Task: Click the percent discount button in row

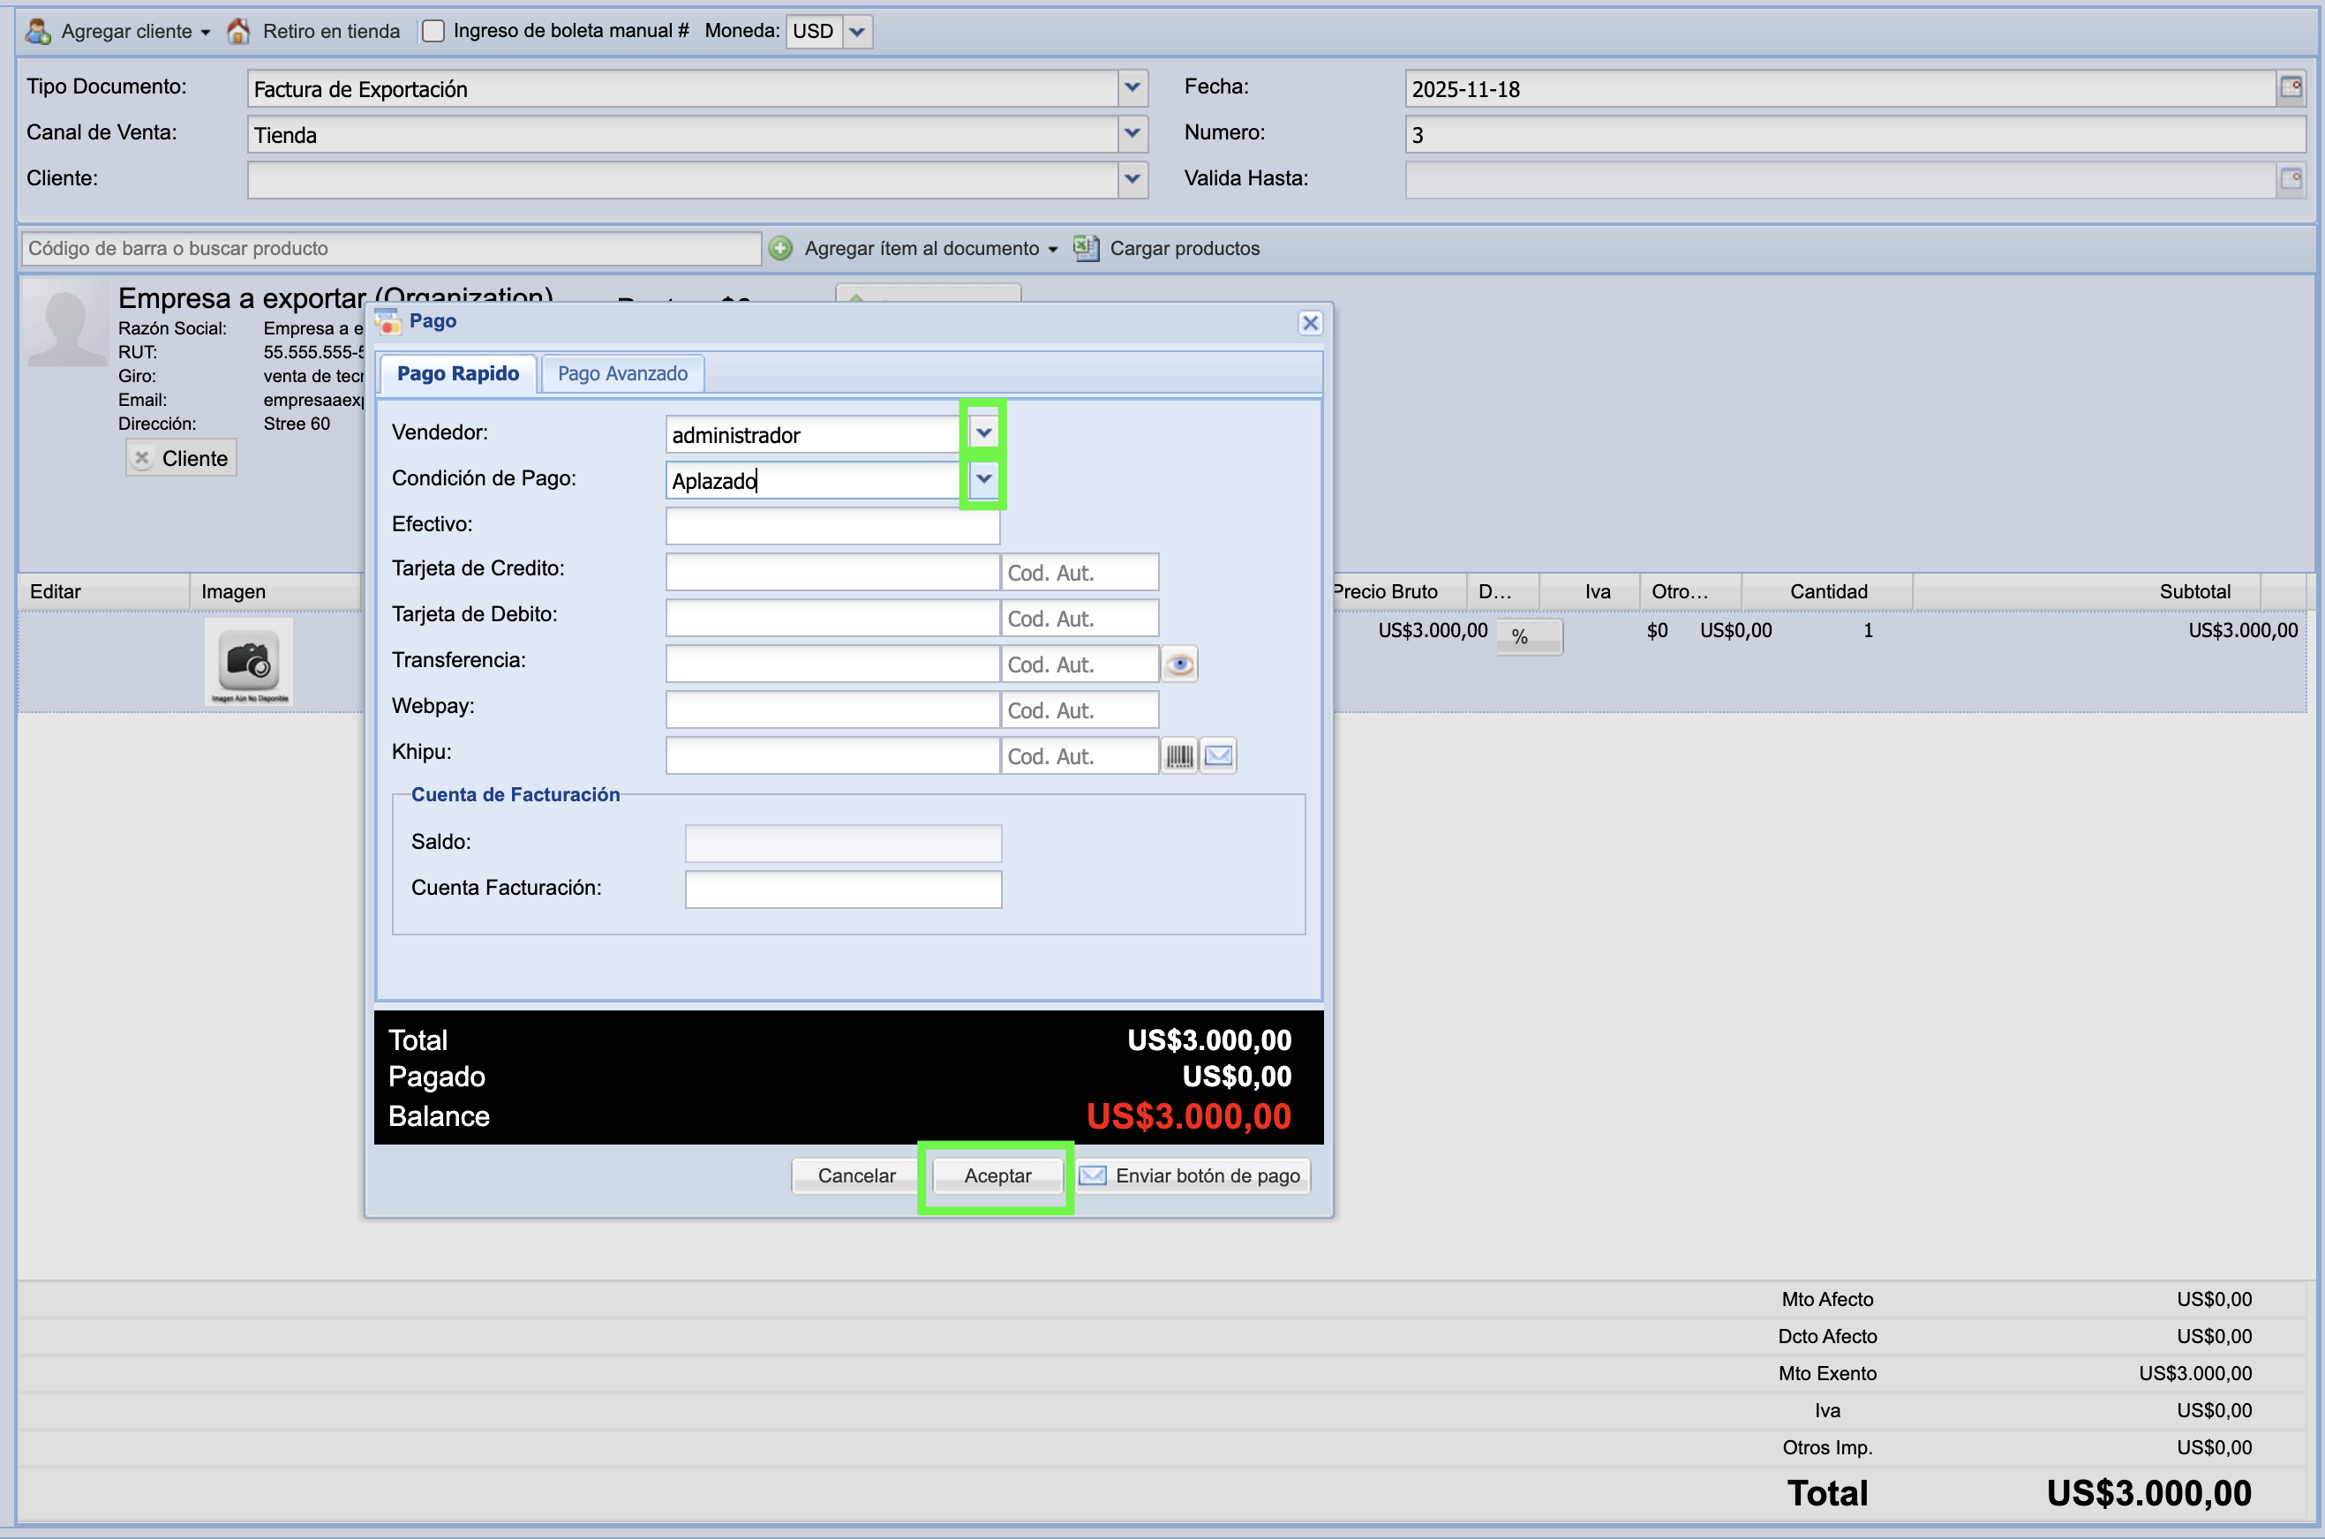Action: coord(1528,637)
